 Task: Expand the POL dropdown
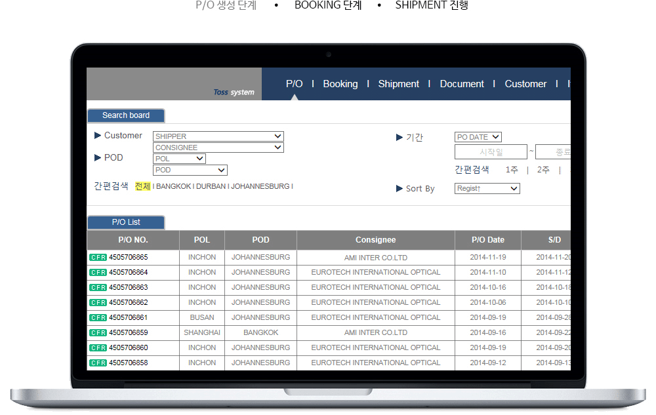click(x=180, y=159)
